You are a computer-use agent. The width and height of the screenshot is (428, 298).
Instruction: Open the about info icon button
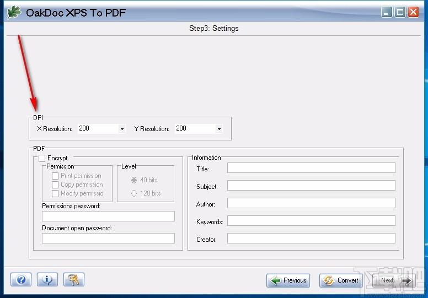(47, 279)
